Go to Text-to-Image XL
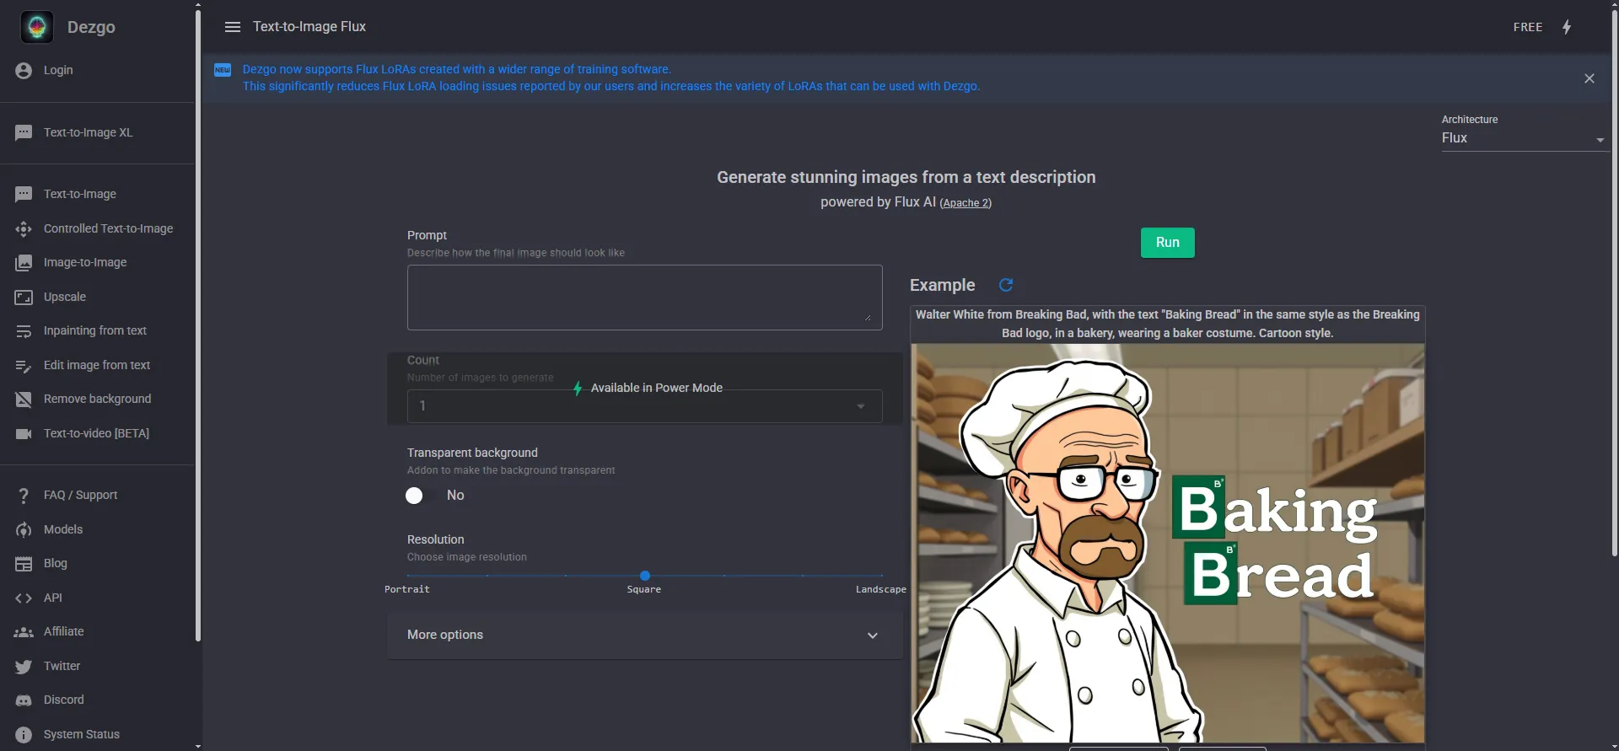The width and height of the screenshot is (1619, 751). 88,132
